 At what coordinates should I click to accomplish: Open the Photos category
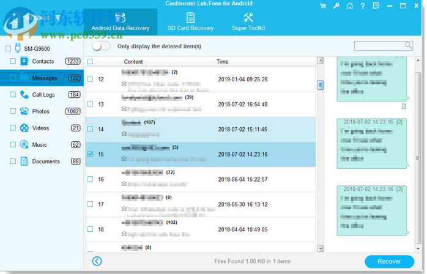[x=42, y=111]
